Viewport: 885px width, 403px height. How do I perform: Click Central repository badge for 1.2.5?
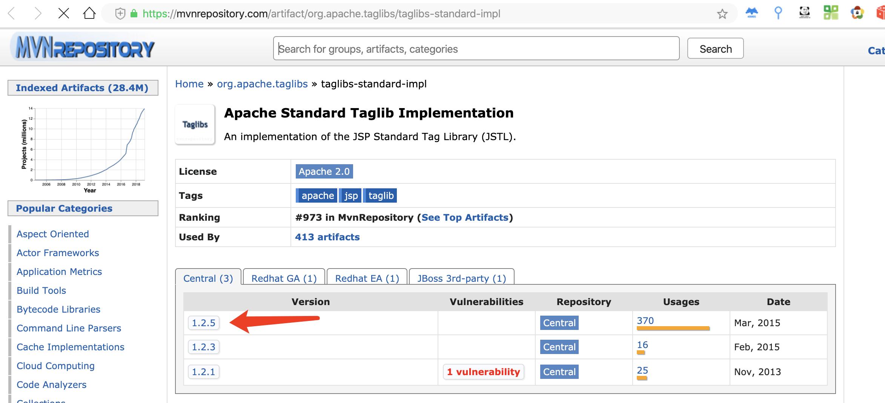(559, 323)
